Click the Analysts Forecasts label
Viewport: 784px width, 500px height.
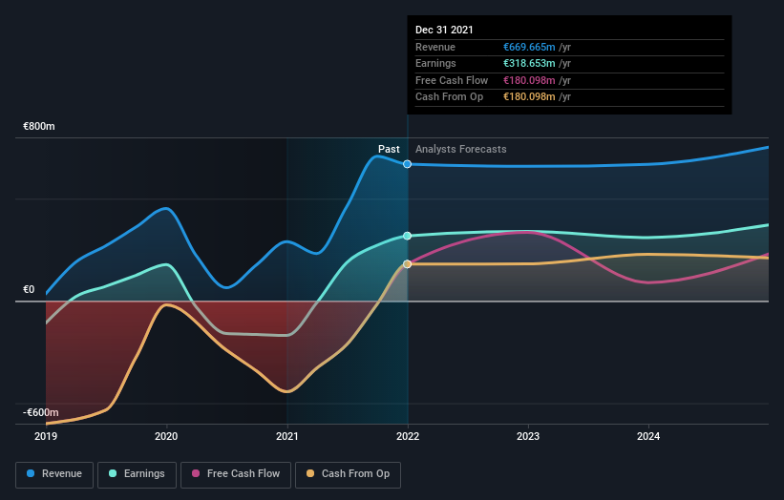[460, 150]
